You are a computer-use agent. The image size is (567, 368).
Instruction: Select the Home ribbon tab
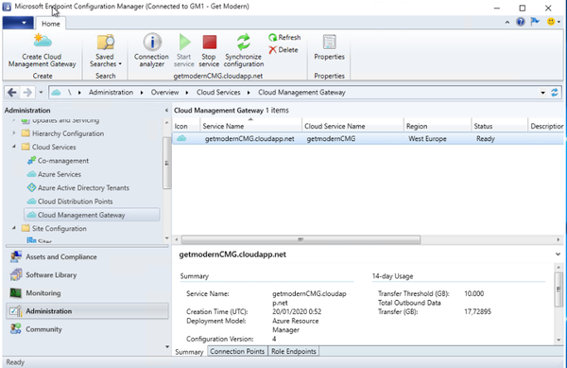point(51,24)
